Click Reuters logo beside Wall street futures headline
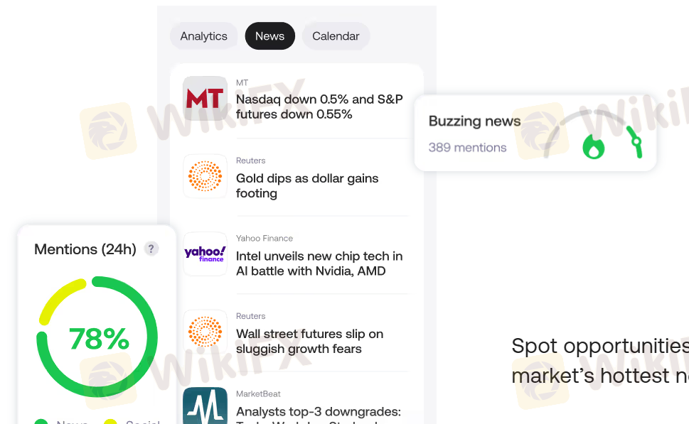The height and width of the screenshot is (424, 689). coord(205,331)
